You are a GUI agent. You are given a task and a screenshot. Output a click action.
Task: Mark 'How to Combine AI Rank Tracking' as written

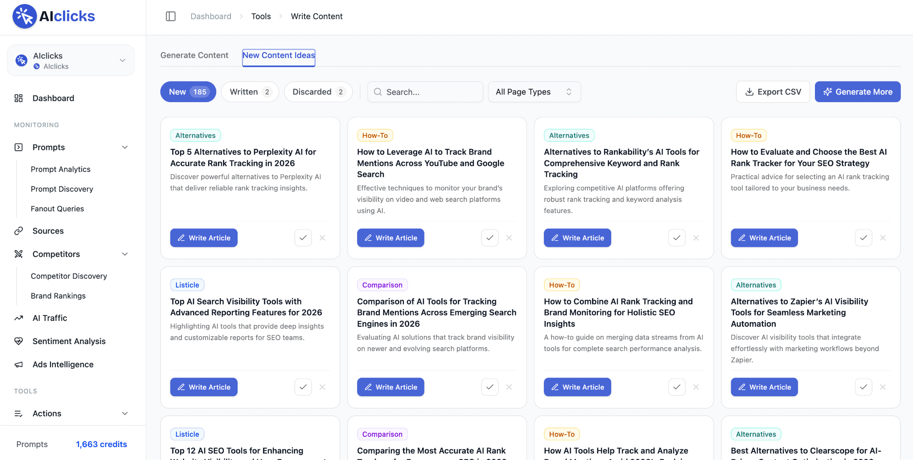tap(677, 387)
